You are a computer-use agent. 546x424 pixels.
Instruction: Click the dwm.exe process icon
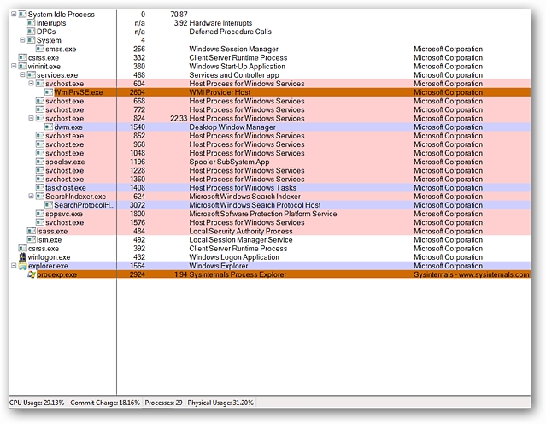tap(49, 127)
